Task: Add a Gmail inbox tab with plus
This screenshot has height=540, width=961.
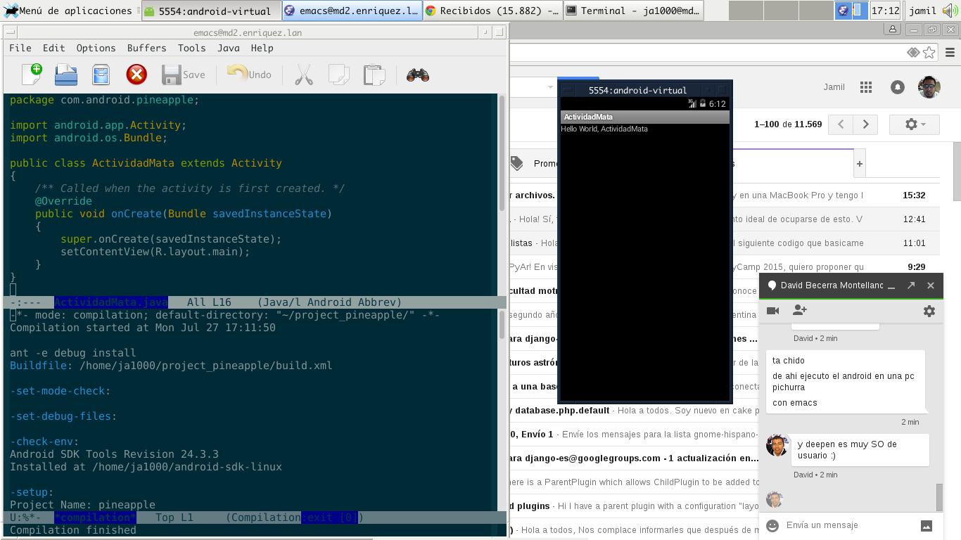Action: point(859,164)
